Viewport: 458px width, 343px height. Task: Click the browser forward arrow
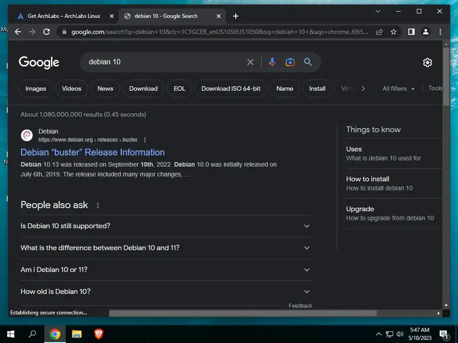pos(32,32)
